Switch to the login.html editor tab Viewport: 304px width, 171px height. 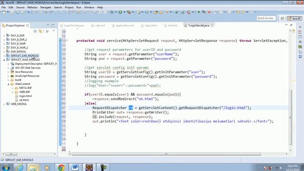(x=149, y=25)
